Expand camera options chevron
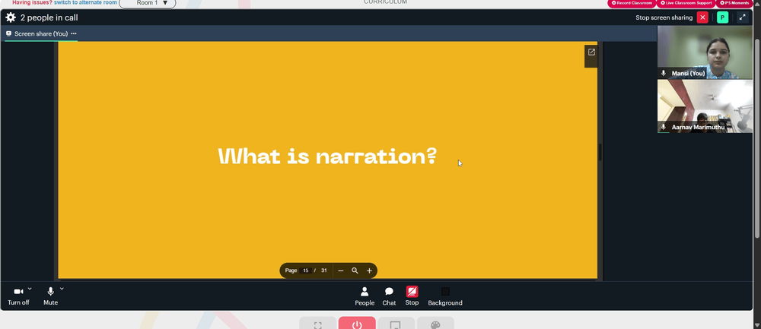 30,289
